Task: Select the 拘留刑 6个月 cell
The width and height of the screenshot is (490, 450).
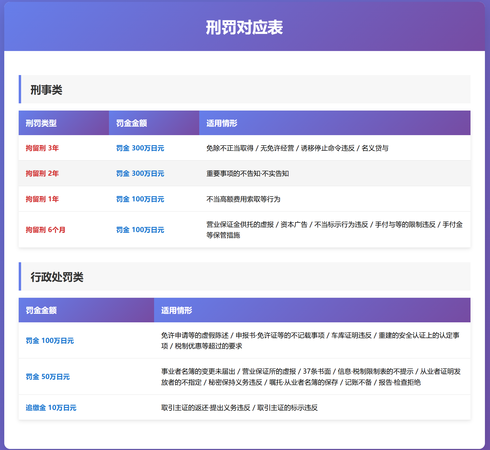Action: click(x=45, y=230)
